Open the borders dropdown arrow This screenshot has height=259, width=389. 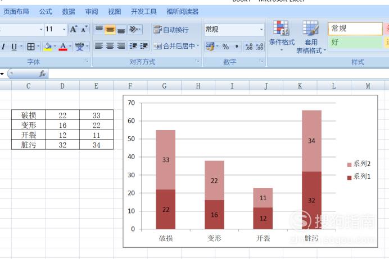[38, 47]
